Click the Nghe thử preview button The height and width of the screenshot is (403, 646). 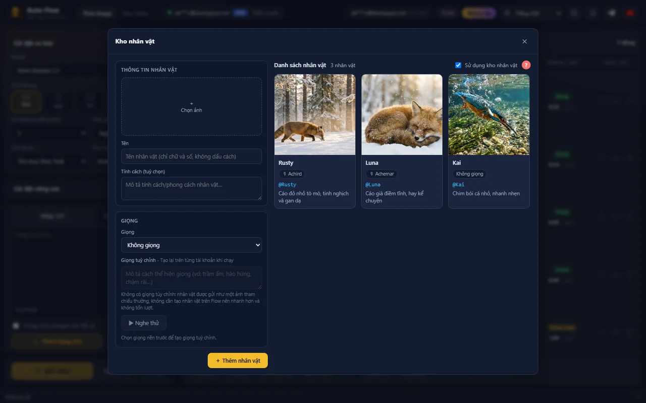click(x=143, y=323)
